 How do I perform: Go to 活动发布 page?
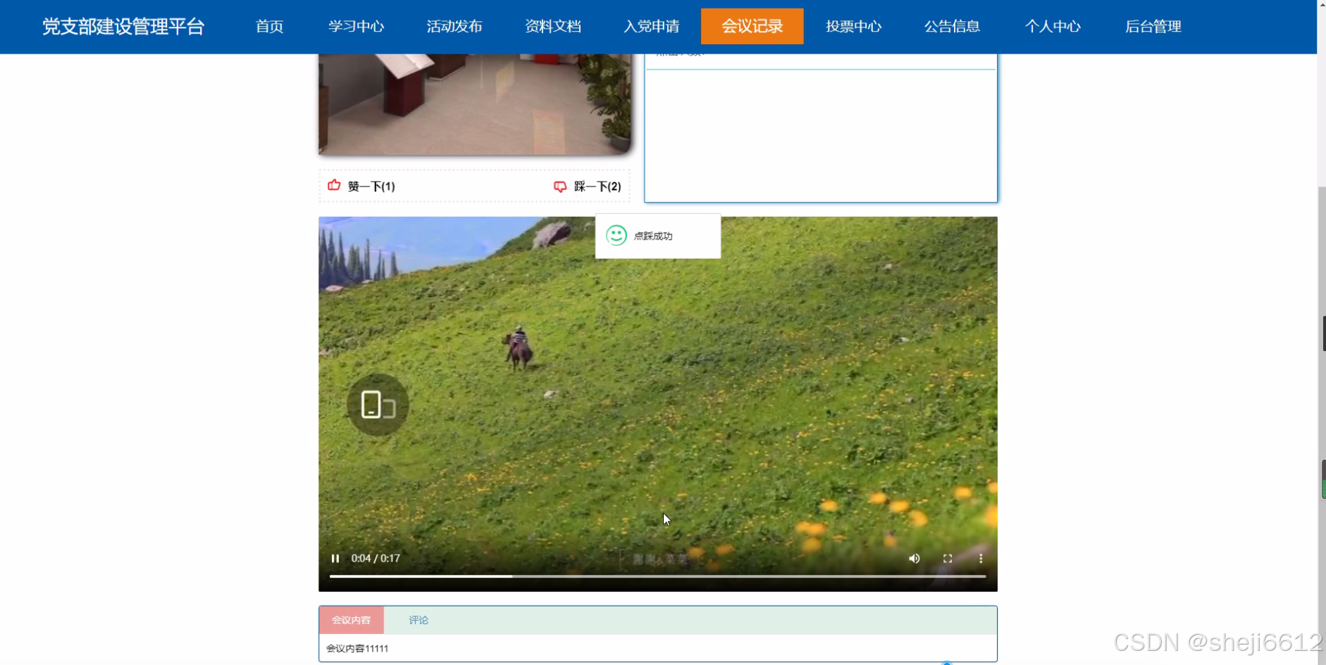coord(454,27)
